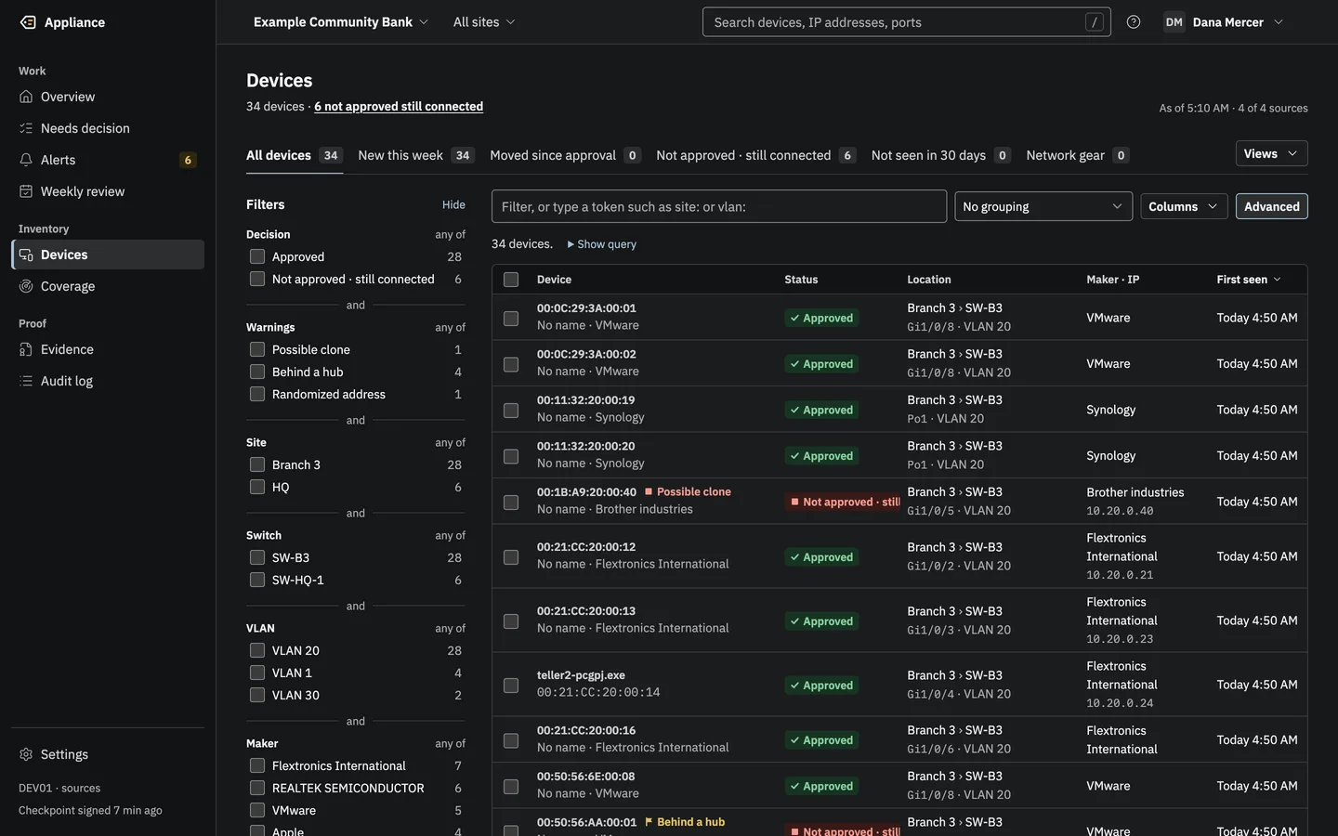This screenshot has height=836, width=1338.
Task: Open the All sites dropdown
Action: coord(484,22)
